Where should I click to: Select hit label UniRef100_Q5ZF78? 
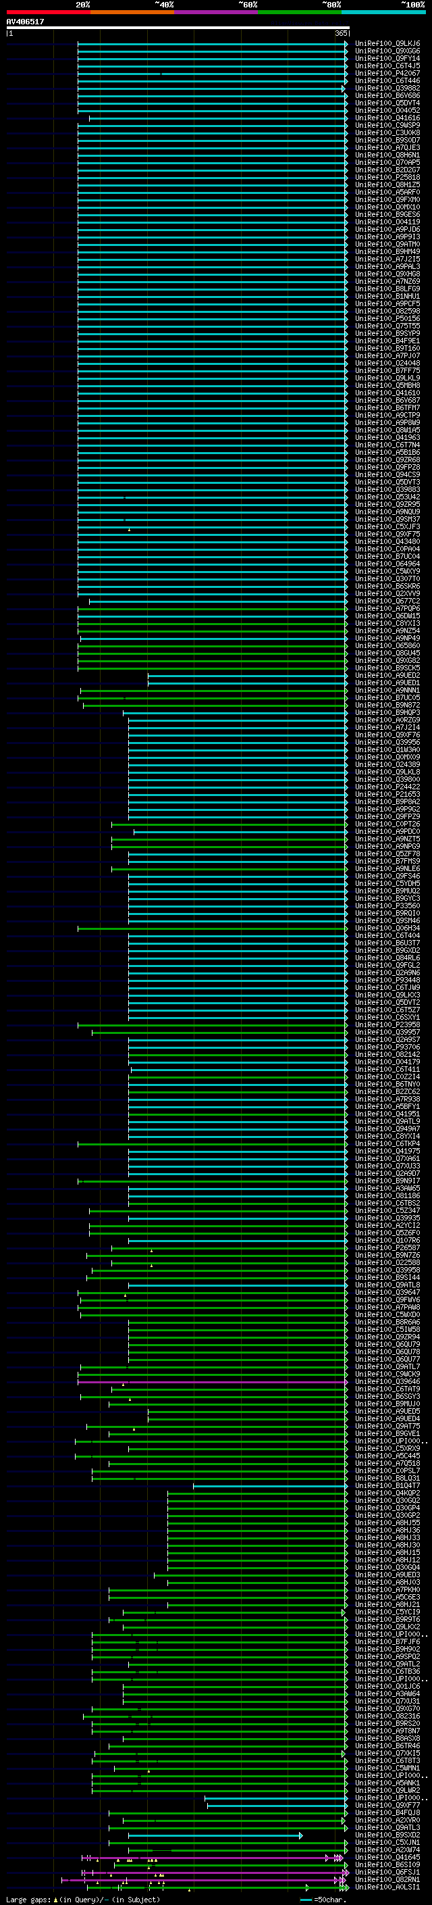(x=387, y=853)
